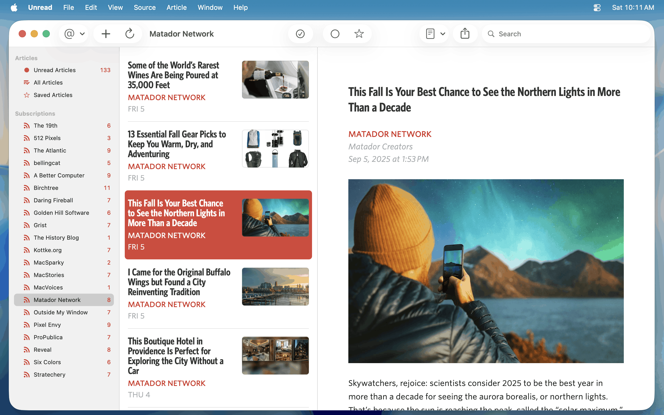The height and width of the screenshot is (415, 664).
Task: Click the add subscription plus icon
Action: coord(106,34)
